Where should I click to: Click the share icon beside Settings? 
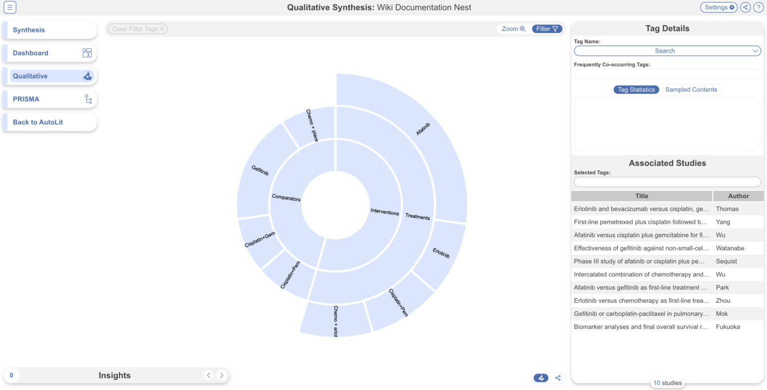745,7
